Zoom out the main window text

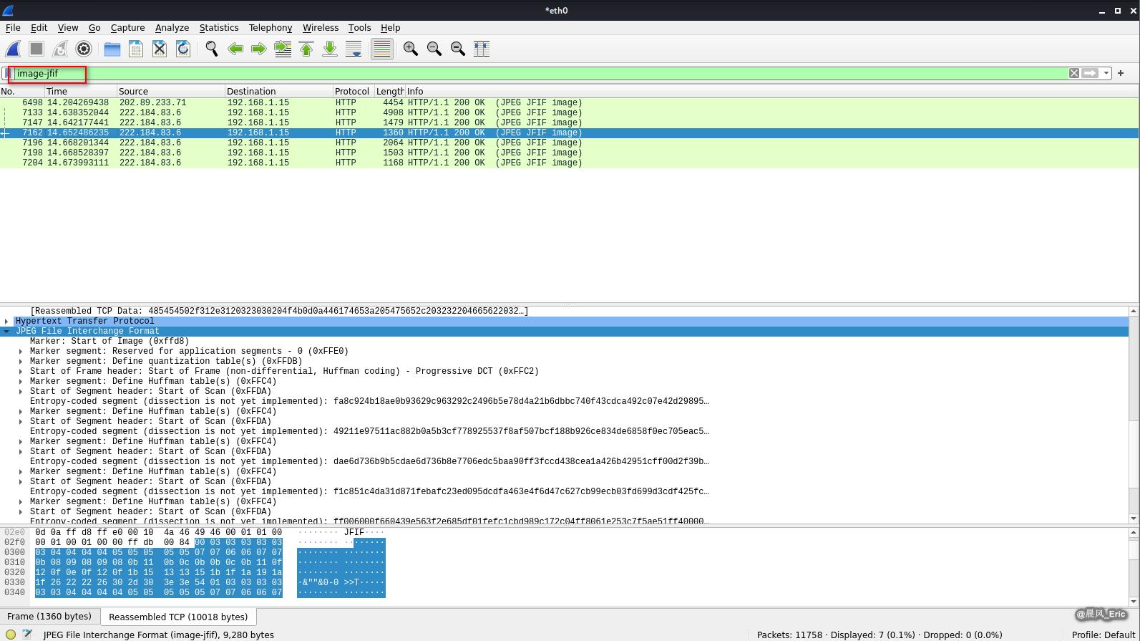(x=434, y=49)
